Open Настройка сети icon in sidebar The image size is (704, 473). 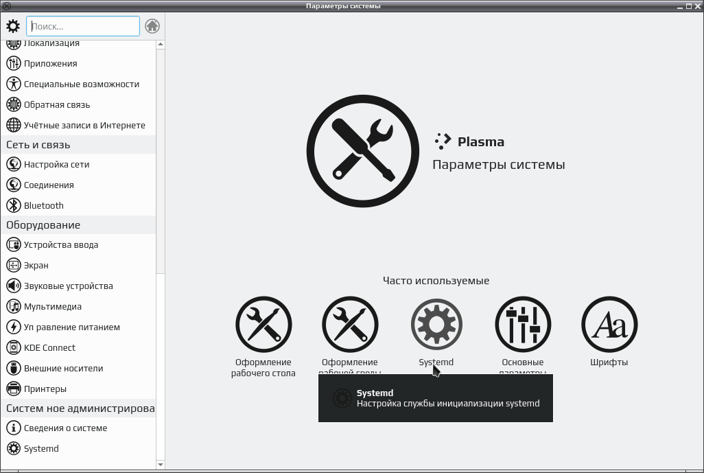tap(14, 164)
